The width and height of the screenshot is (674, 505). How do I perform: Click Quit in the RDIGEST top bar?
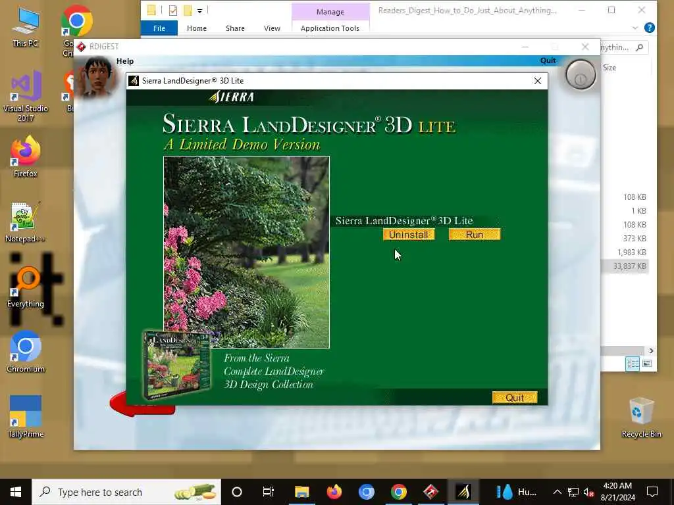(548, 60)
